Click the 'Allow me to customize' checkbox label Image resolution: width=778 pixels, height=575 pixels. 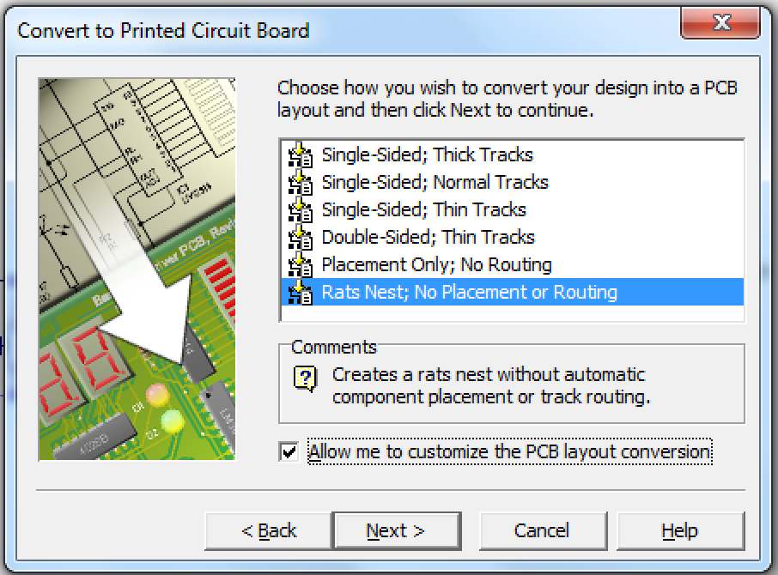[509, 451]
